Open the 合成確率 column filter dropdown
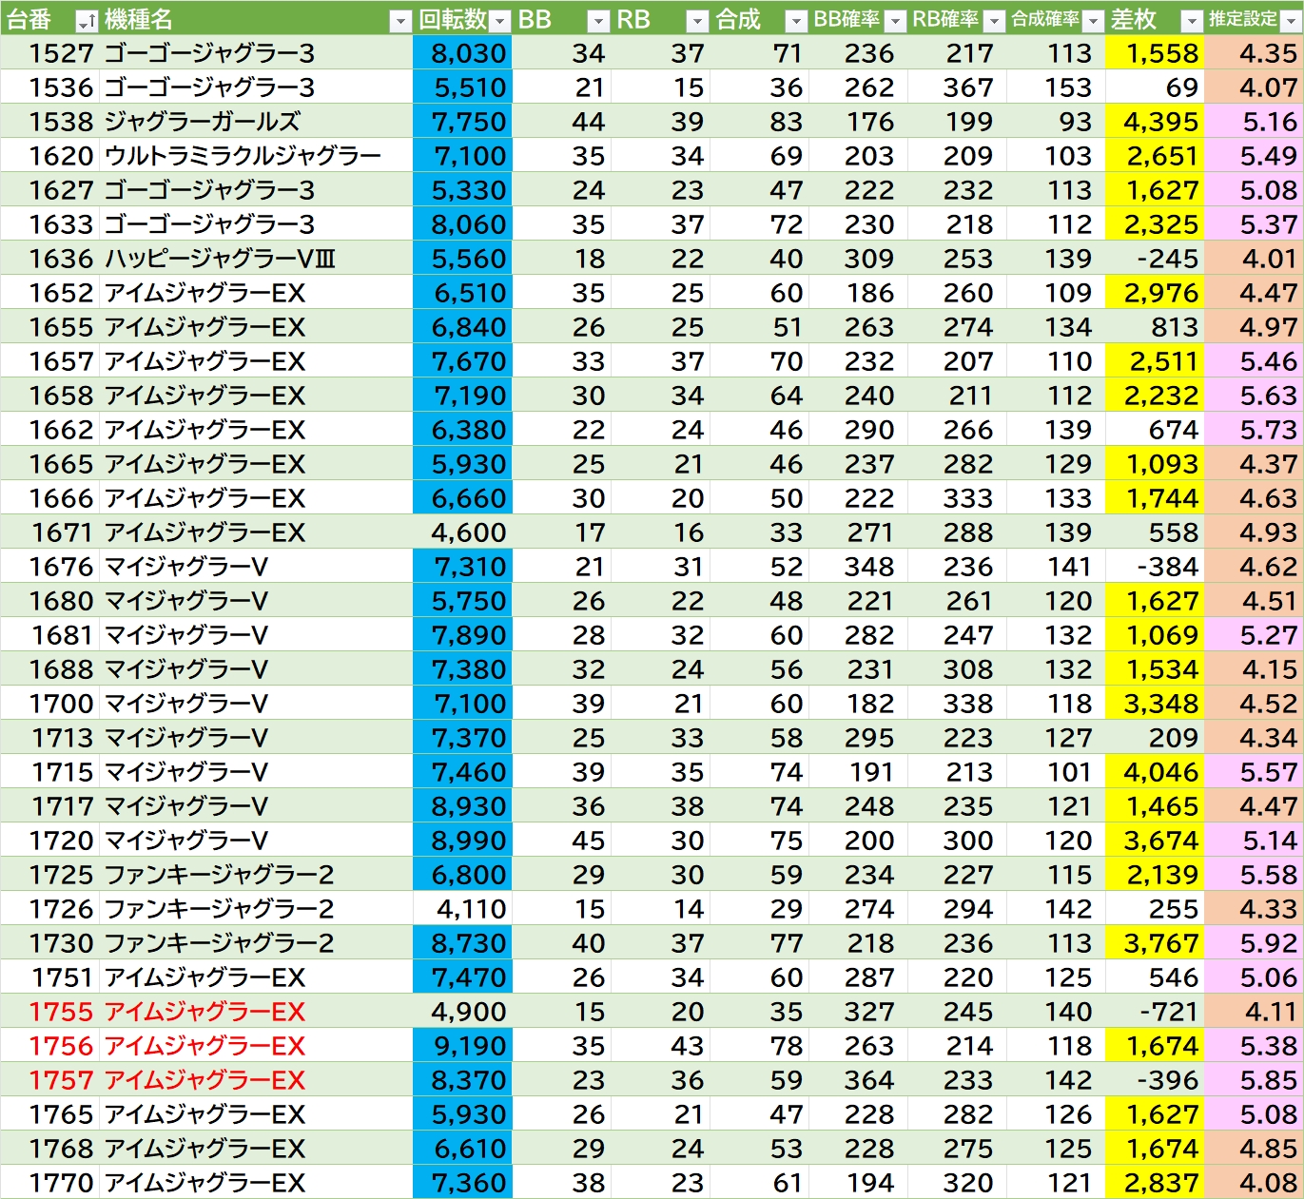The image size is (1304, 1199). [x=1093, y=21]
